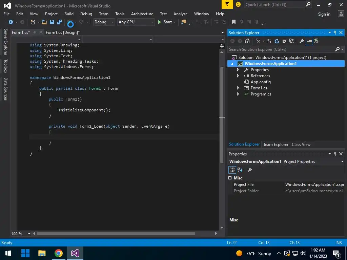347x260 pixels.
Task: Click the Quick Launch search field
Action: click(275, 5)
